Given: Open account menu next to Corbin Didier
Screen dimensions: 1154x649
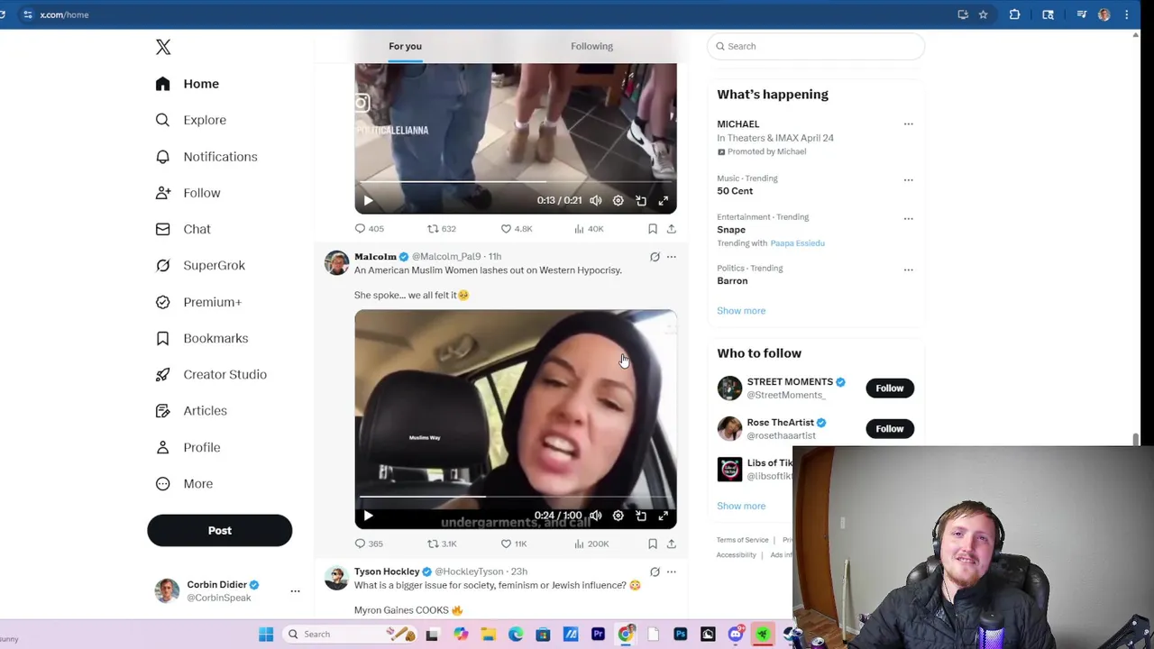Looking at the screenshot, I should 295,591.
